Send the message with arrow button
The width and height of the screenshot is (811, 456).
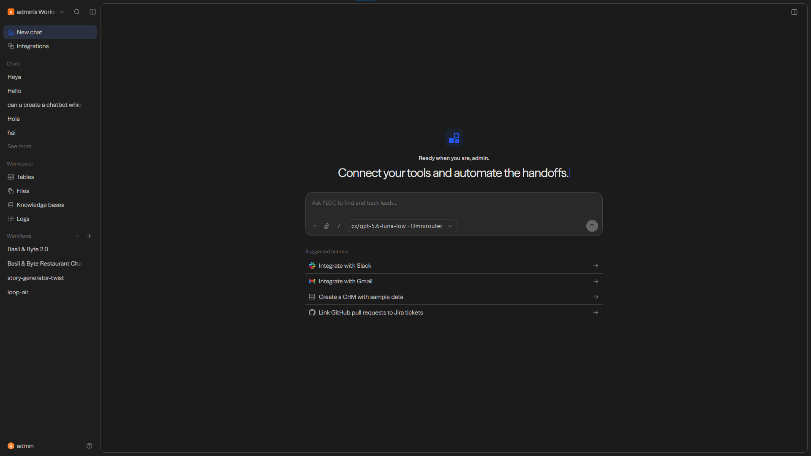[592, 226]
